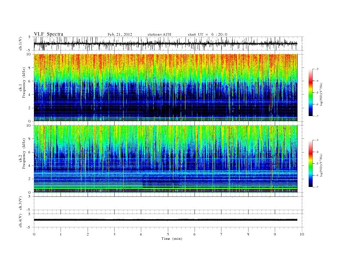Click the "7" tick label on Time axis
The width and height of the screenshot is (340, 263).
pyautogui.click(x=221, y=234)
